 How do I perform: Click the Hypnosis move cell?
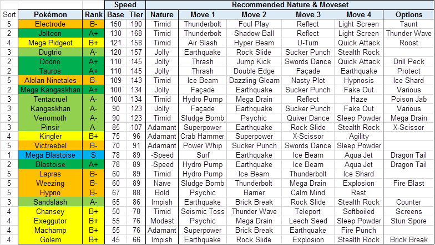[358, 81]
